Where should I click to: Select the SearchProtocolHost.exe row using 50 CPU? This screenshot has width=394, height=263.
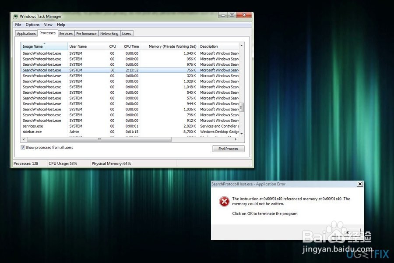(130, 70)
